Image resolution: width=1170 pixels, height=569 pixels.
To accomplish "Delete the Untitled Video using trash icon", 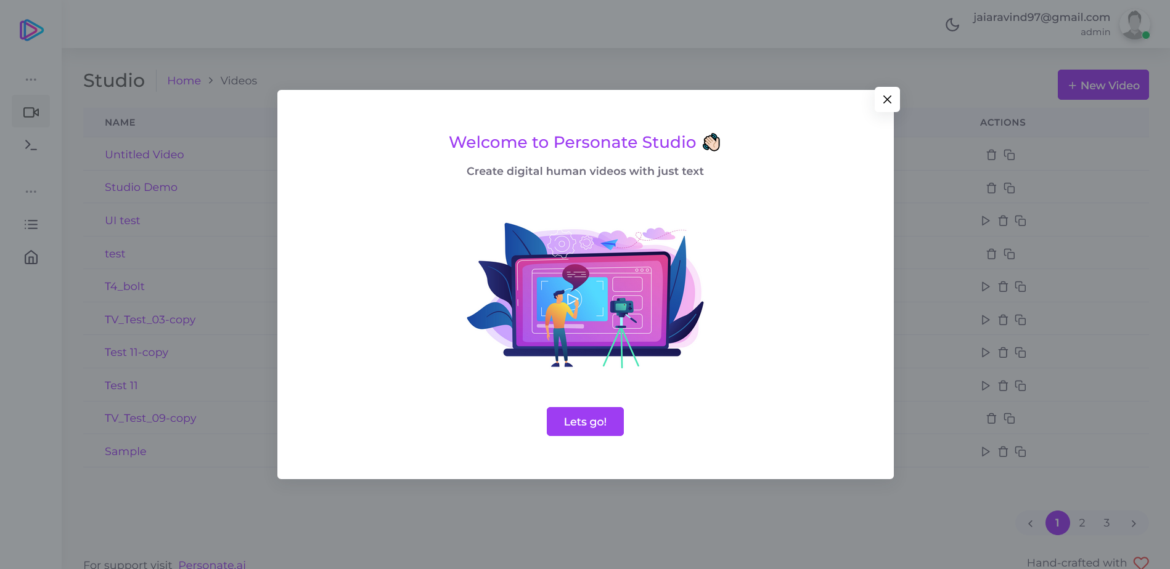I will (x=992, y=155).
